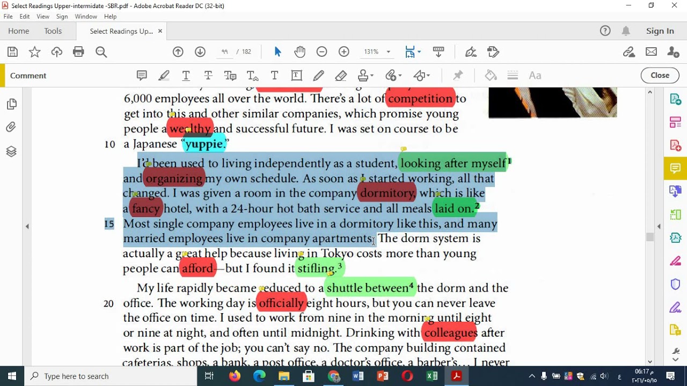Image resolution: width=687 pixels, height=386 pixels.
Task: Open Microsoft Word from the taskbar
Action: 358,376
